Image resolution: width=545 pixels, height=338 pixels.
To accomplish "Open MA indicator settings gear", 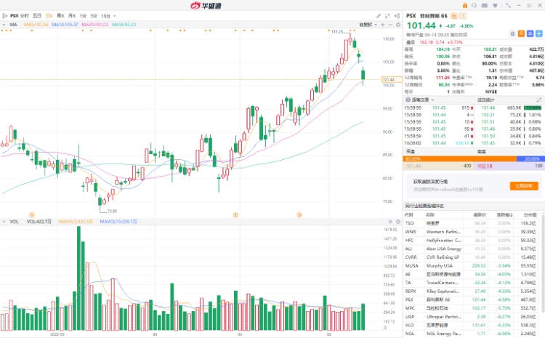I will pyautogui.click(x=398, y=25).
